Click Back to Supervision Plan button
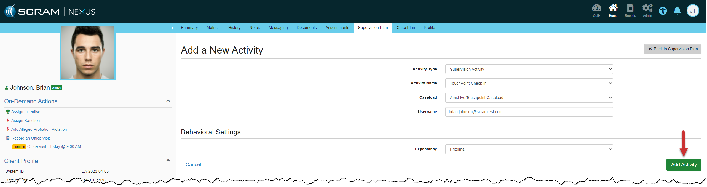 (673, 49)
